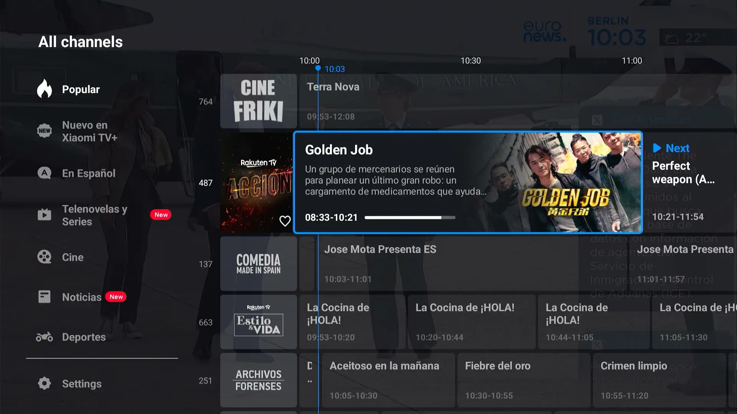Select the Cine Friki channel logo
Screen dimensions: 737x414
tap(258, 101)
